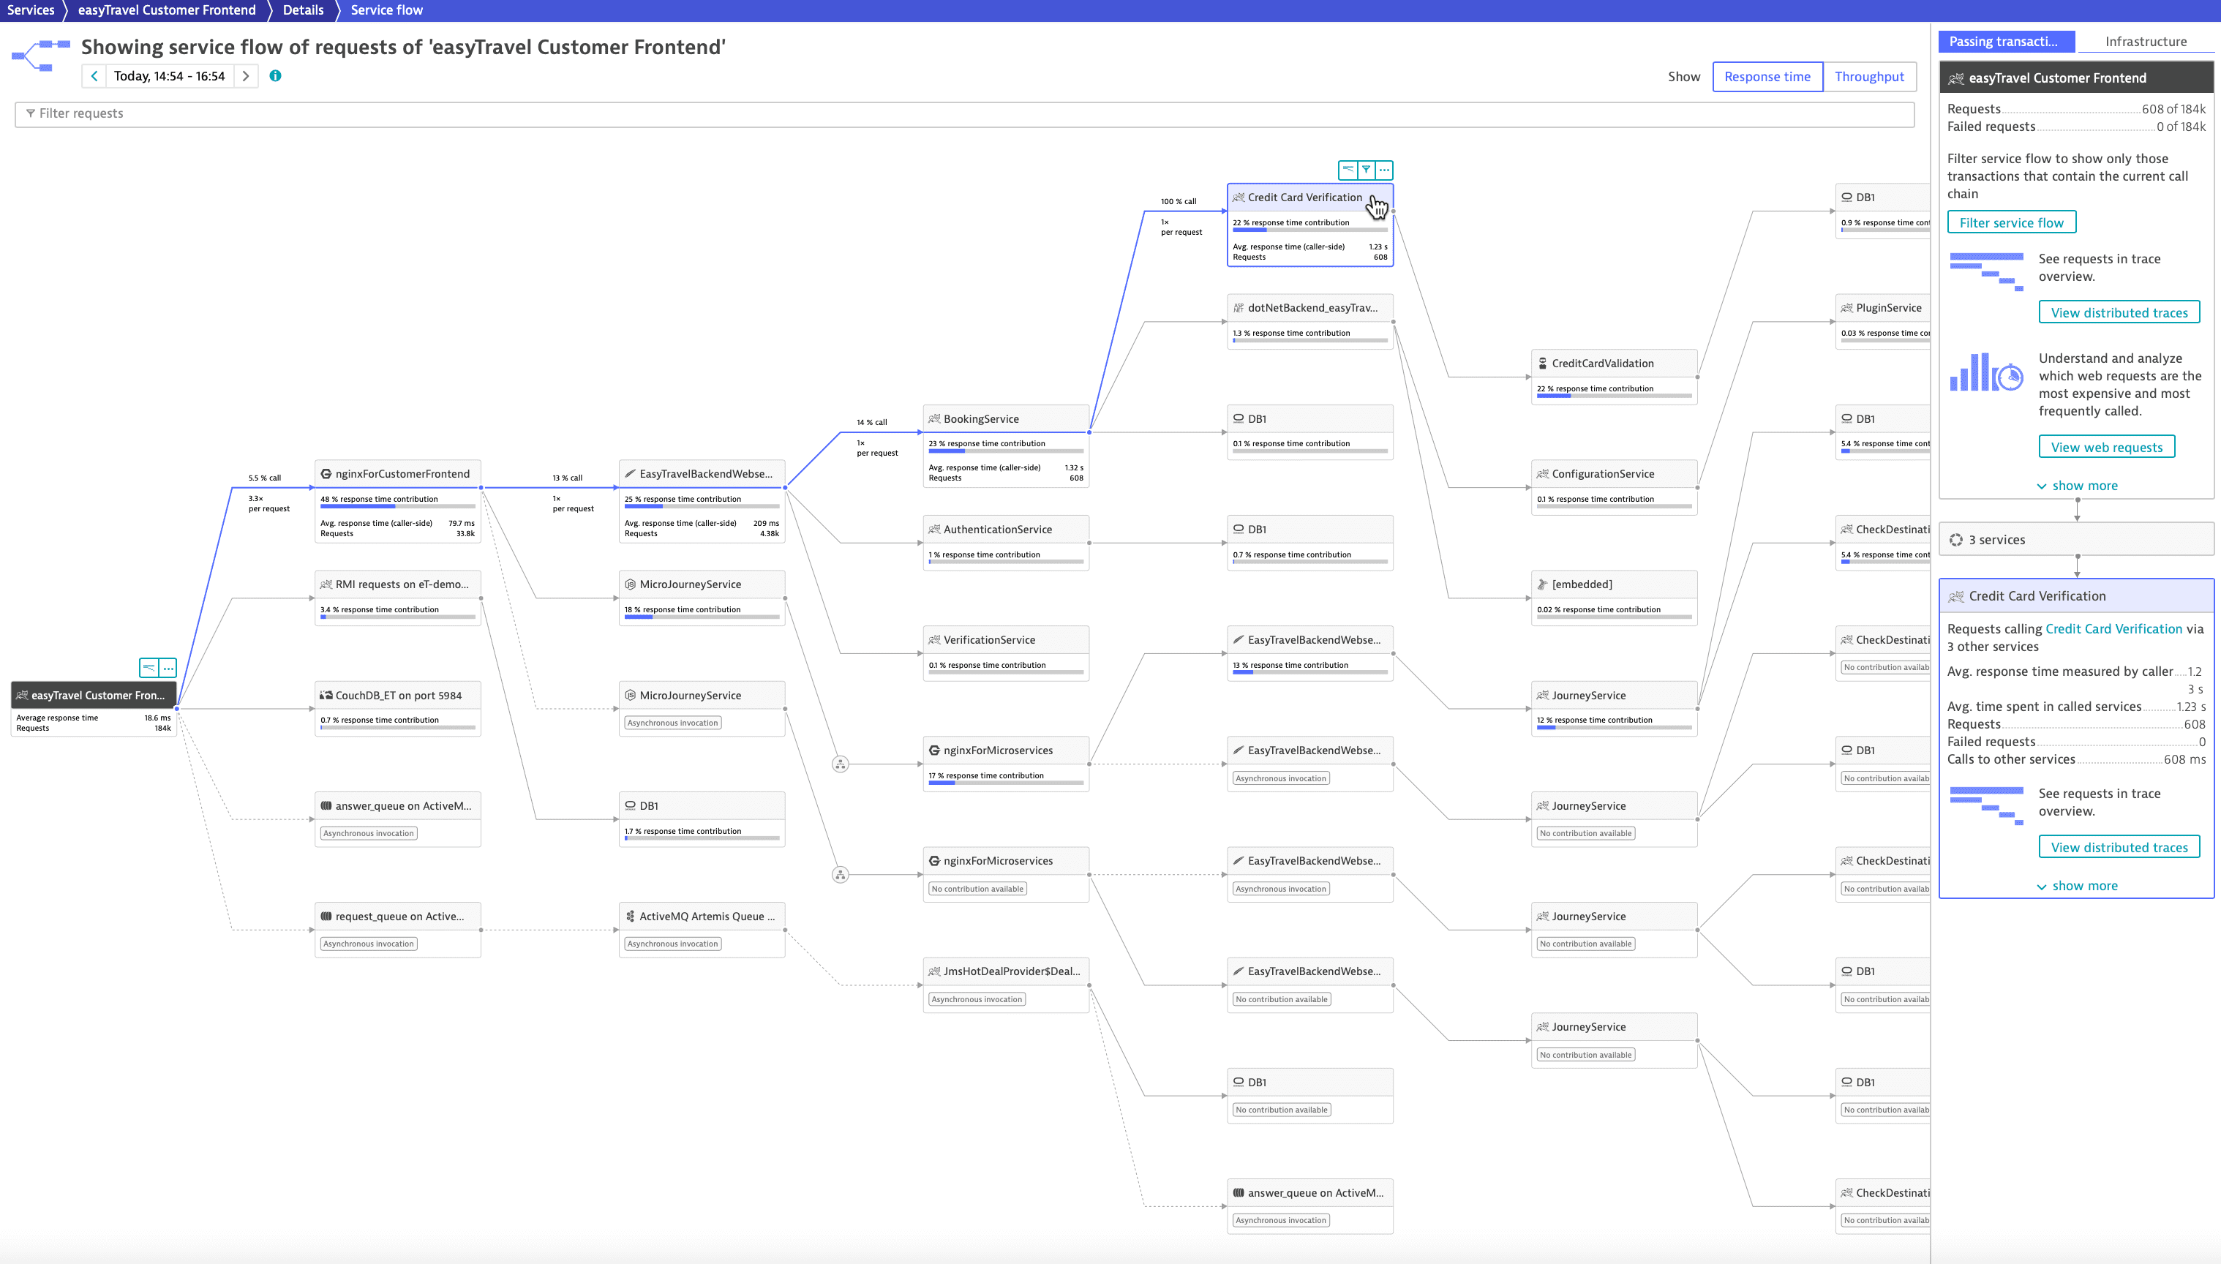Open the three-dots menu above the easyTravel Customer Frontend node

(168, 668)
